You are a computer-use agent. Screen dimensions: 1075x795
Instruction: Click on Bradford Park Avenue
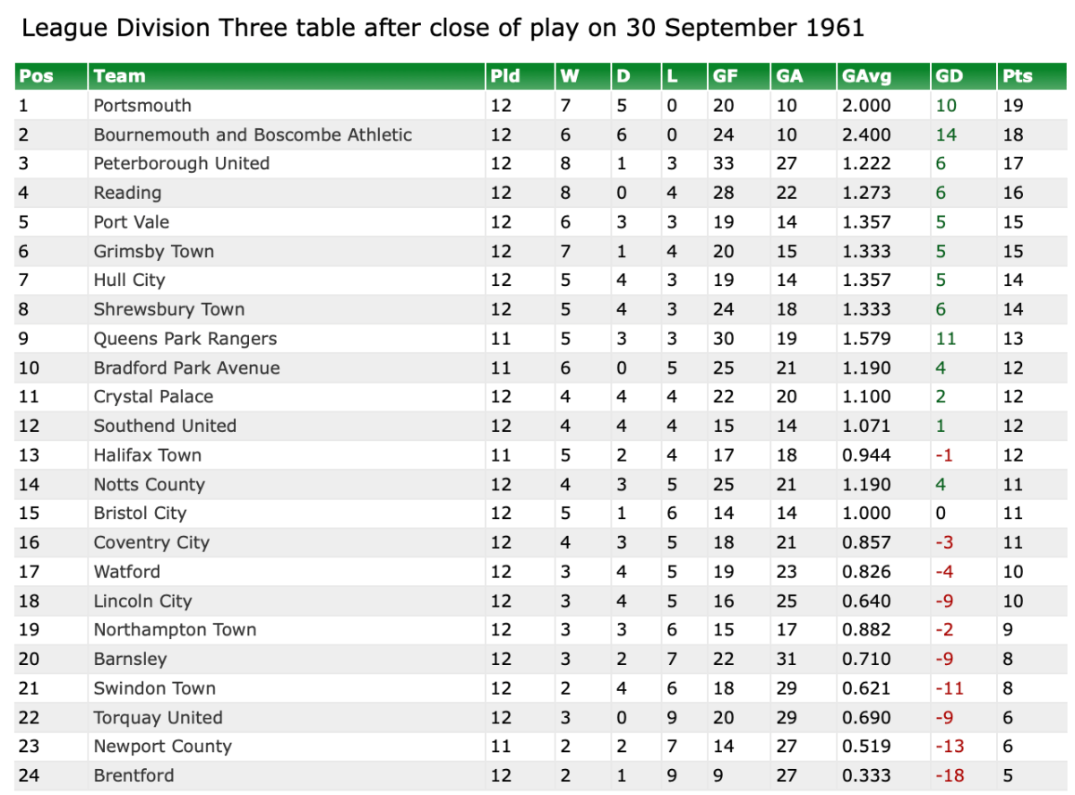(186, 368)
